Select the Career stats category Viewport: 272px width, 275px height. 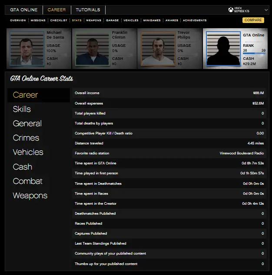(39, 95)
